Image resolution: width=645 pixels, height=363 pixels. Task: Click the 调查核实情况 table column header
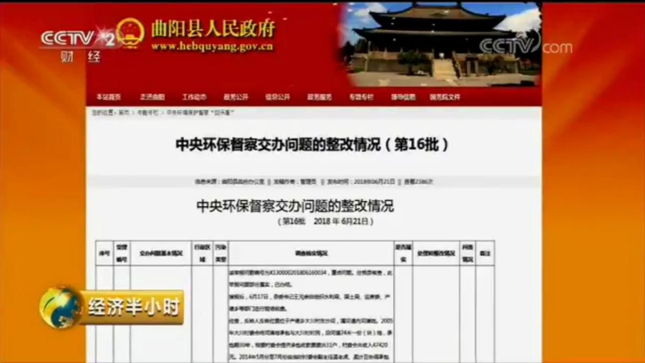(311, 254)
